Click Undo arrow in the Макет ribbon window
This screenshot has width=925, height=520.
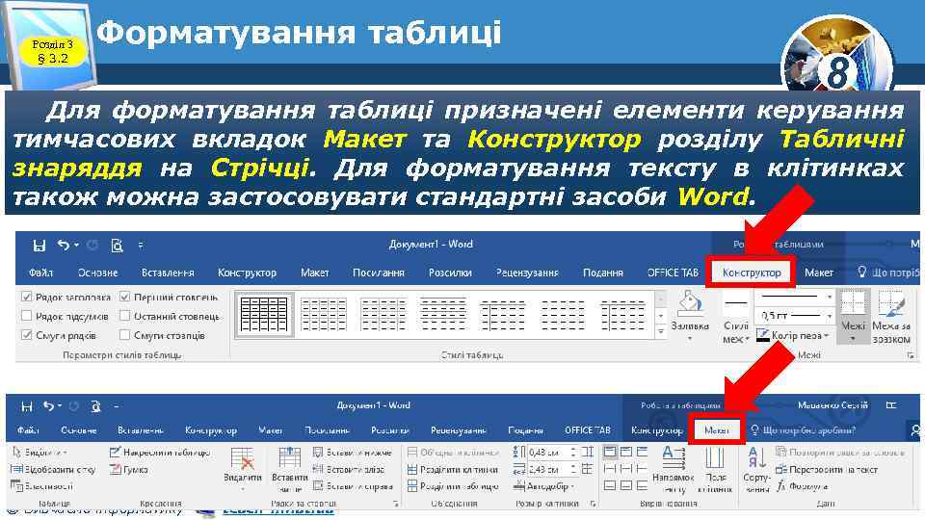pyautogui.click(x=49, y=406)
